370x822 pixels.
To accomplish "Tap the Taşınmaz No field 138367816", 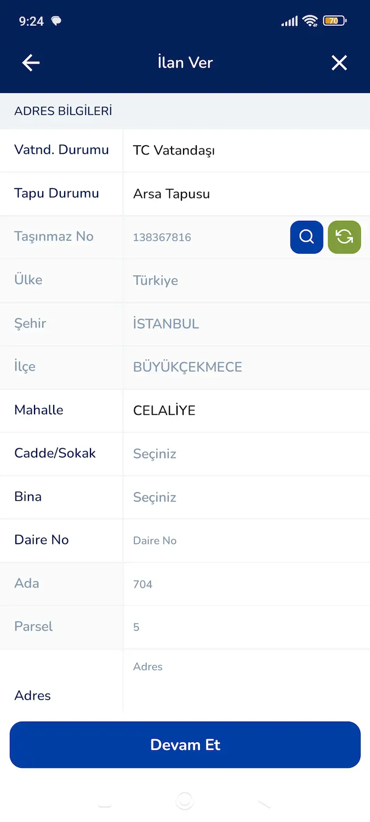I will (206, 237).
